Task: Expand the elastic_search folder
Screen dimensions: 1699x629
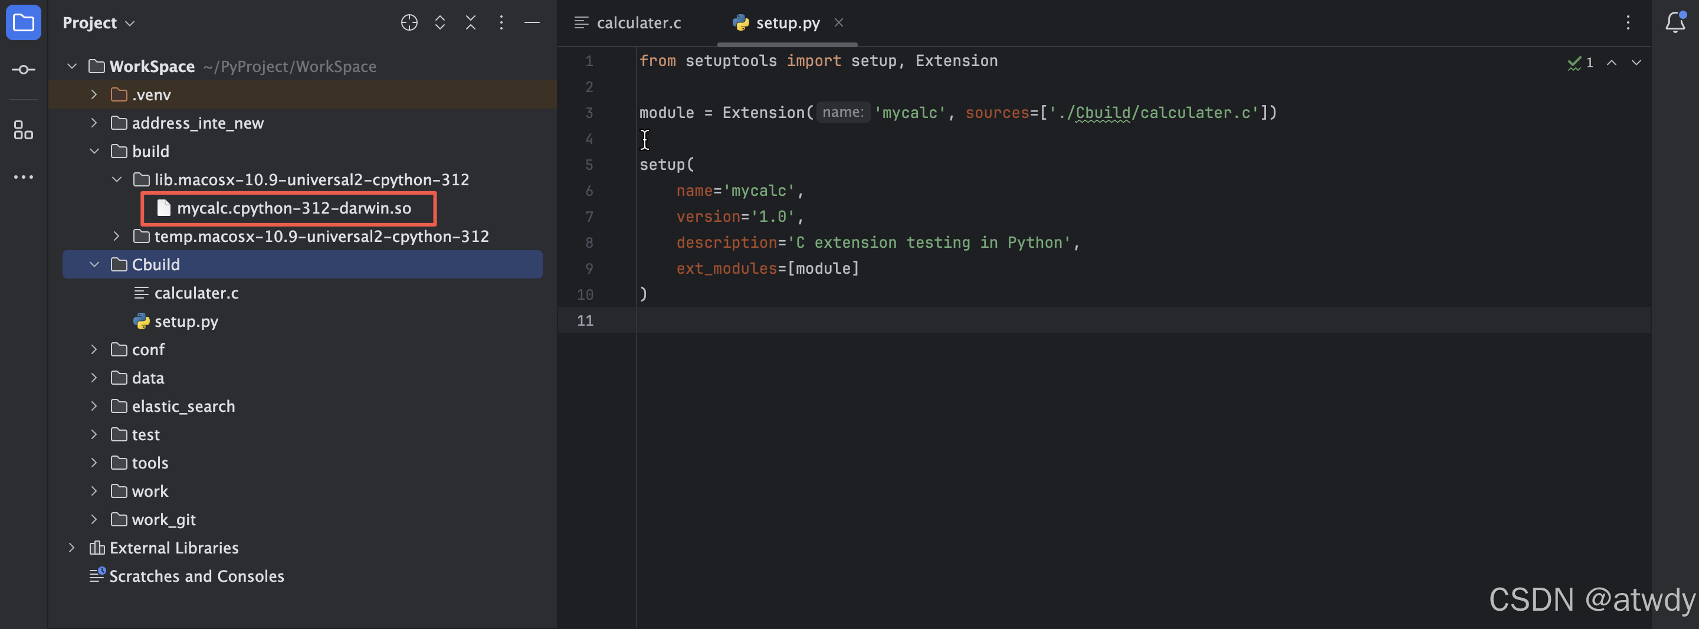Action: [94, 407]
